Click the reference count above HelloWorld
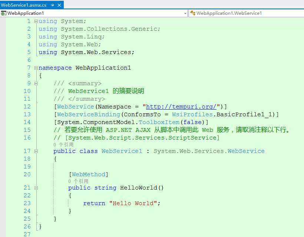 (x=78, y=181)
